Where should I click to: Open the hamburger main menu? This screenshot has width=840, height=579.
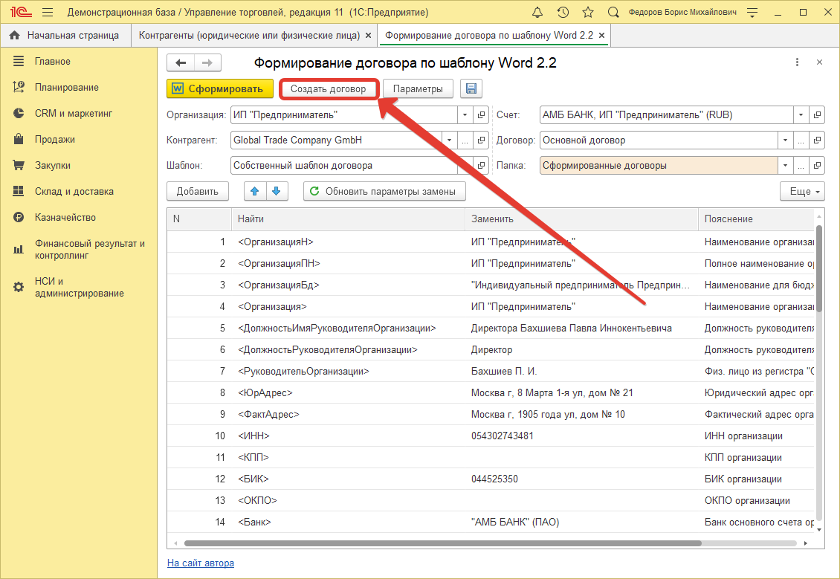48,13
